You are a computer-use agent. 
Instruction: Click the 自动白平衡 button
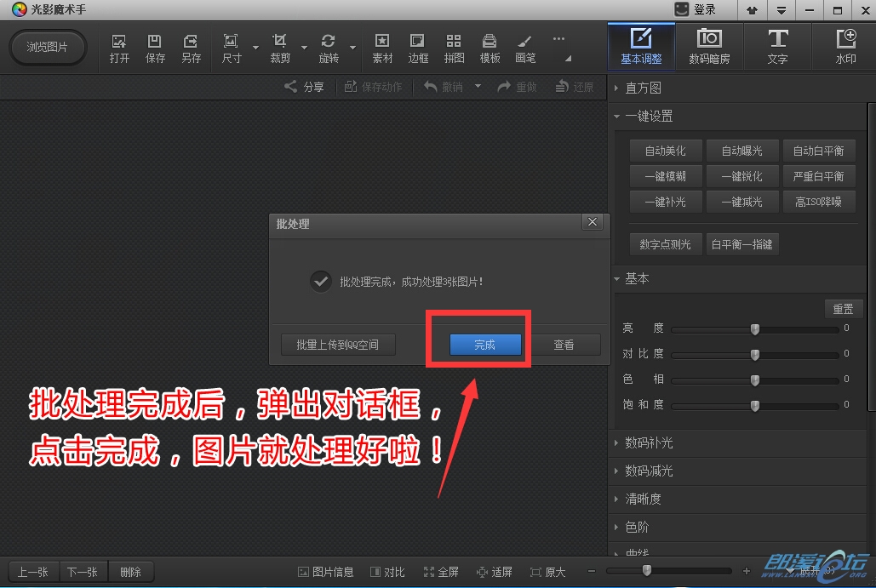818,151
